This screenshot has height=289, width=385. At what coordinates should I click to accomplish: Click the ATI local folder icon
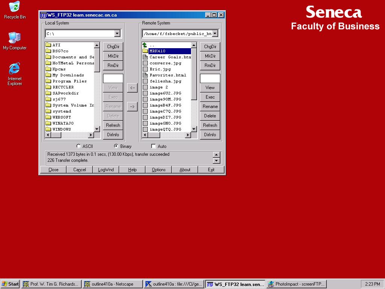point(48,45)
